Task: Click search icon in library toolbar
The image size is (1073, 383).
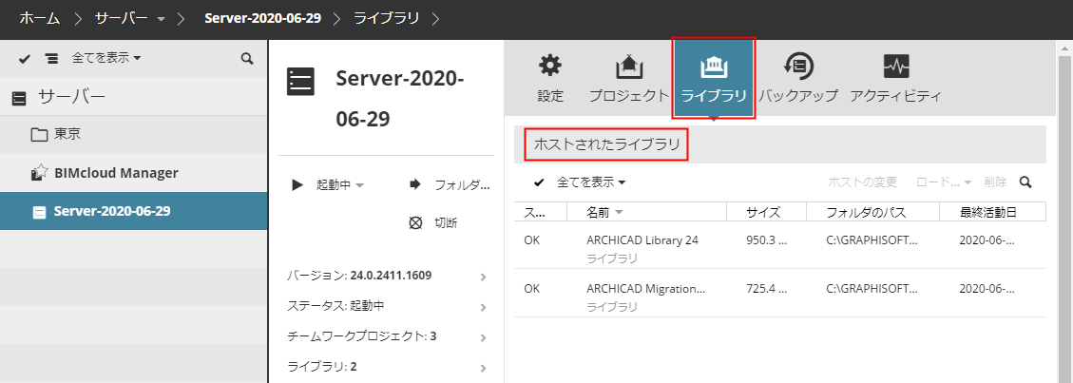Action: click(x=1025, y=182)
